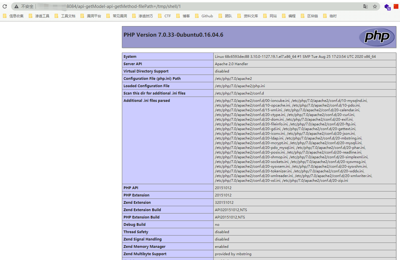This screenshot has width=400, height=260.
Task: Expand the 漏洞平台 bookmark folder
Action: coord(91,16)
